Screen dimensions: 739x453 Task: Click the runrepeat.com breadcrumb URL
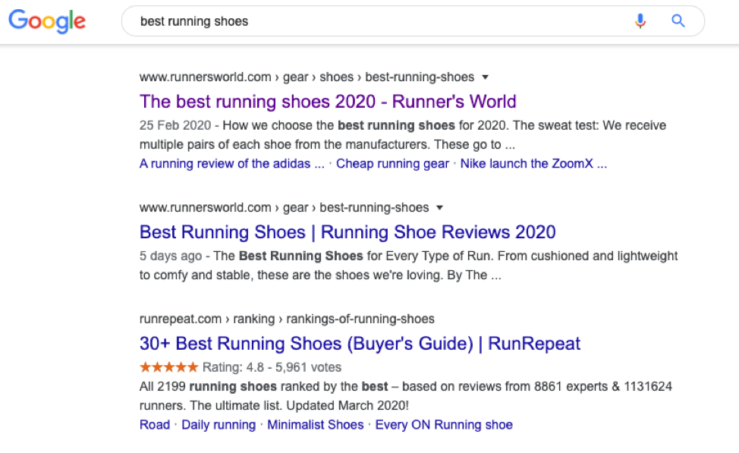[287, 319]
